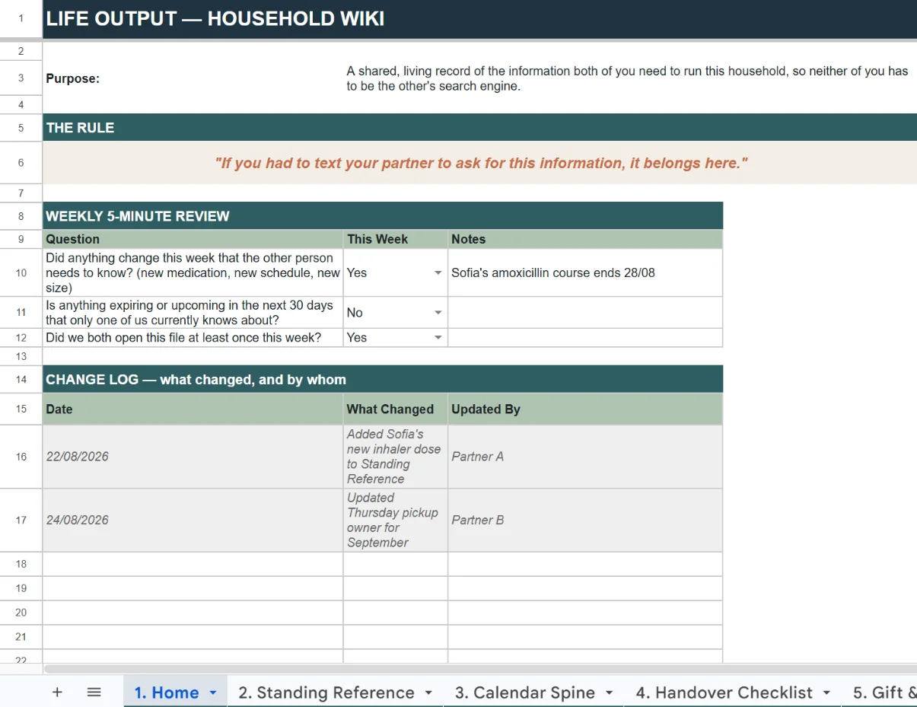Switch to the 5. Gift tab
The image size is (917, 707).
tap(884, 693)
